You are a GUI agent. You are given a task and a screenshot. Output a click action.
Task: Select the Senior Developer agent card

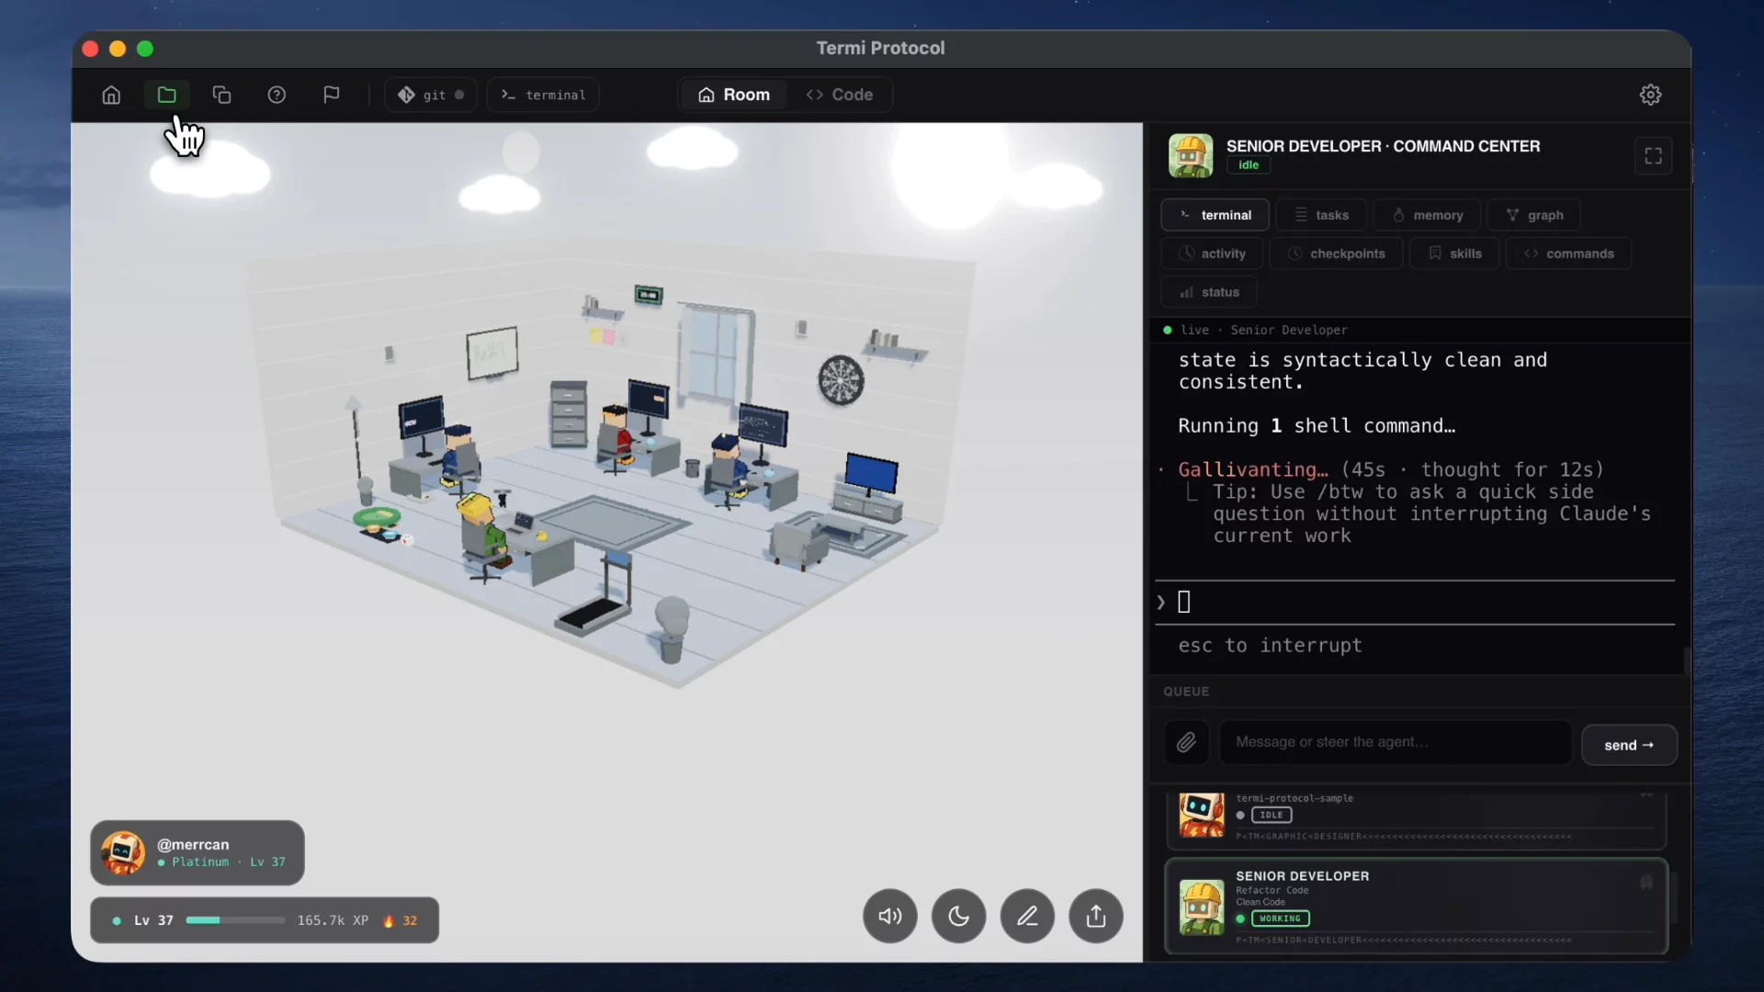(x=1416, y=907)
